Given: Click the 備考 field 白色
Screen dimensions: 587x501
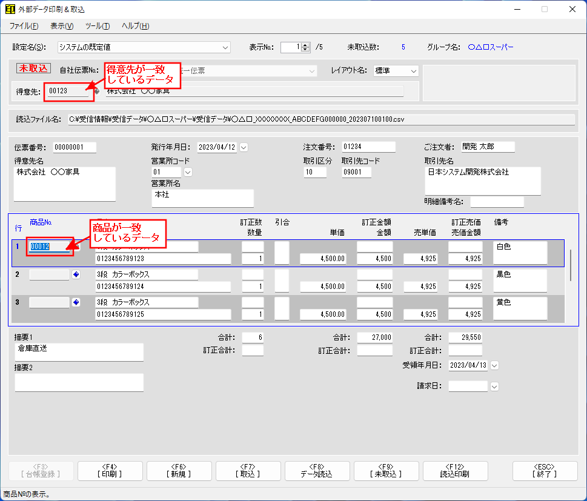Looking at the screenshot, I should (520, 253).
